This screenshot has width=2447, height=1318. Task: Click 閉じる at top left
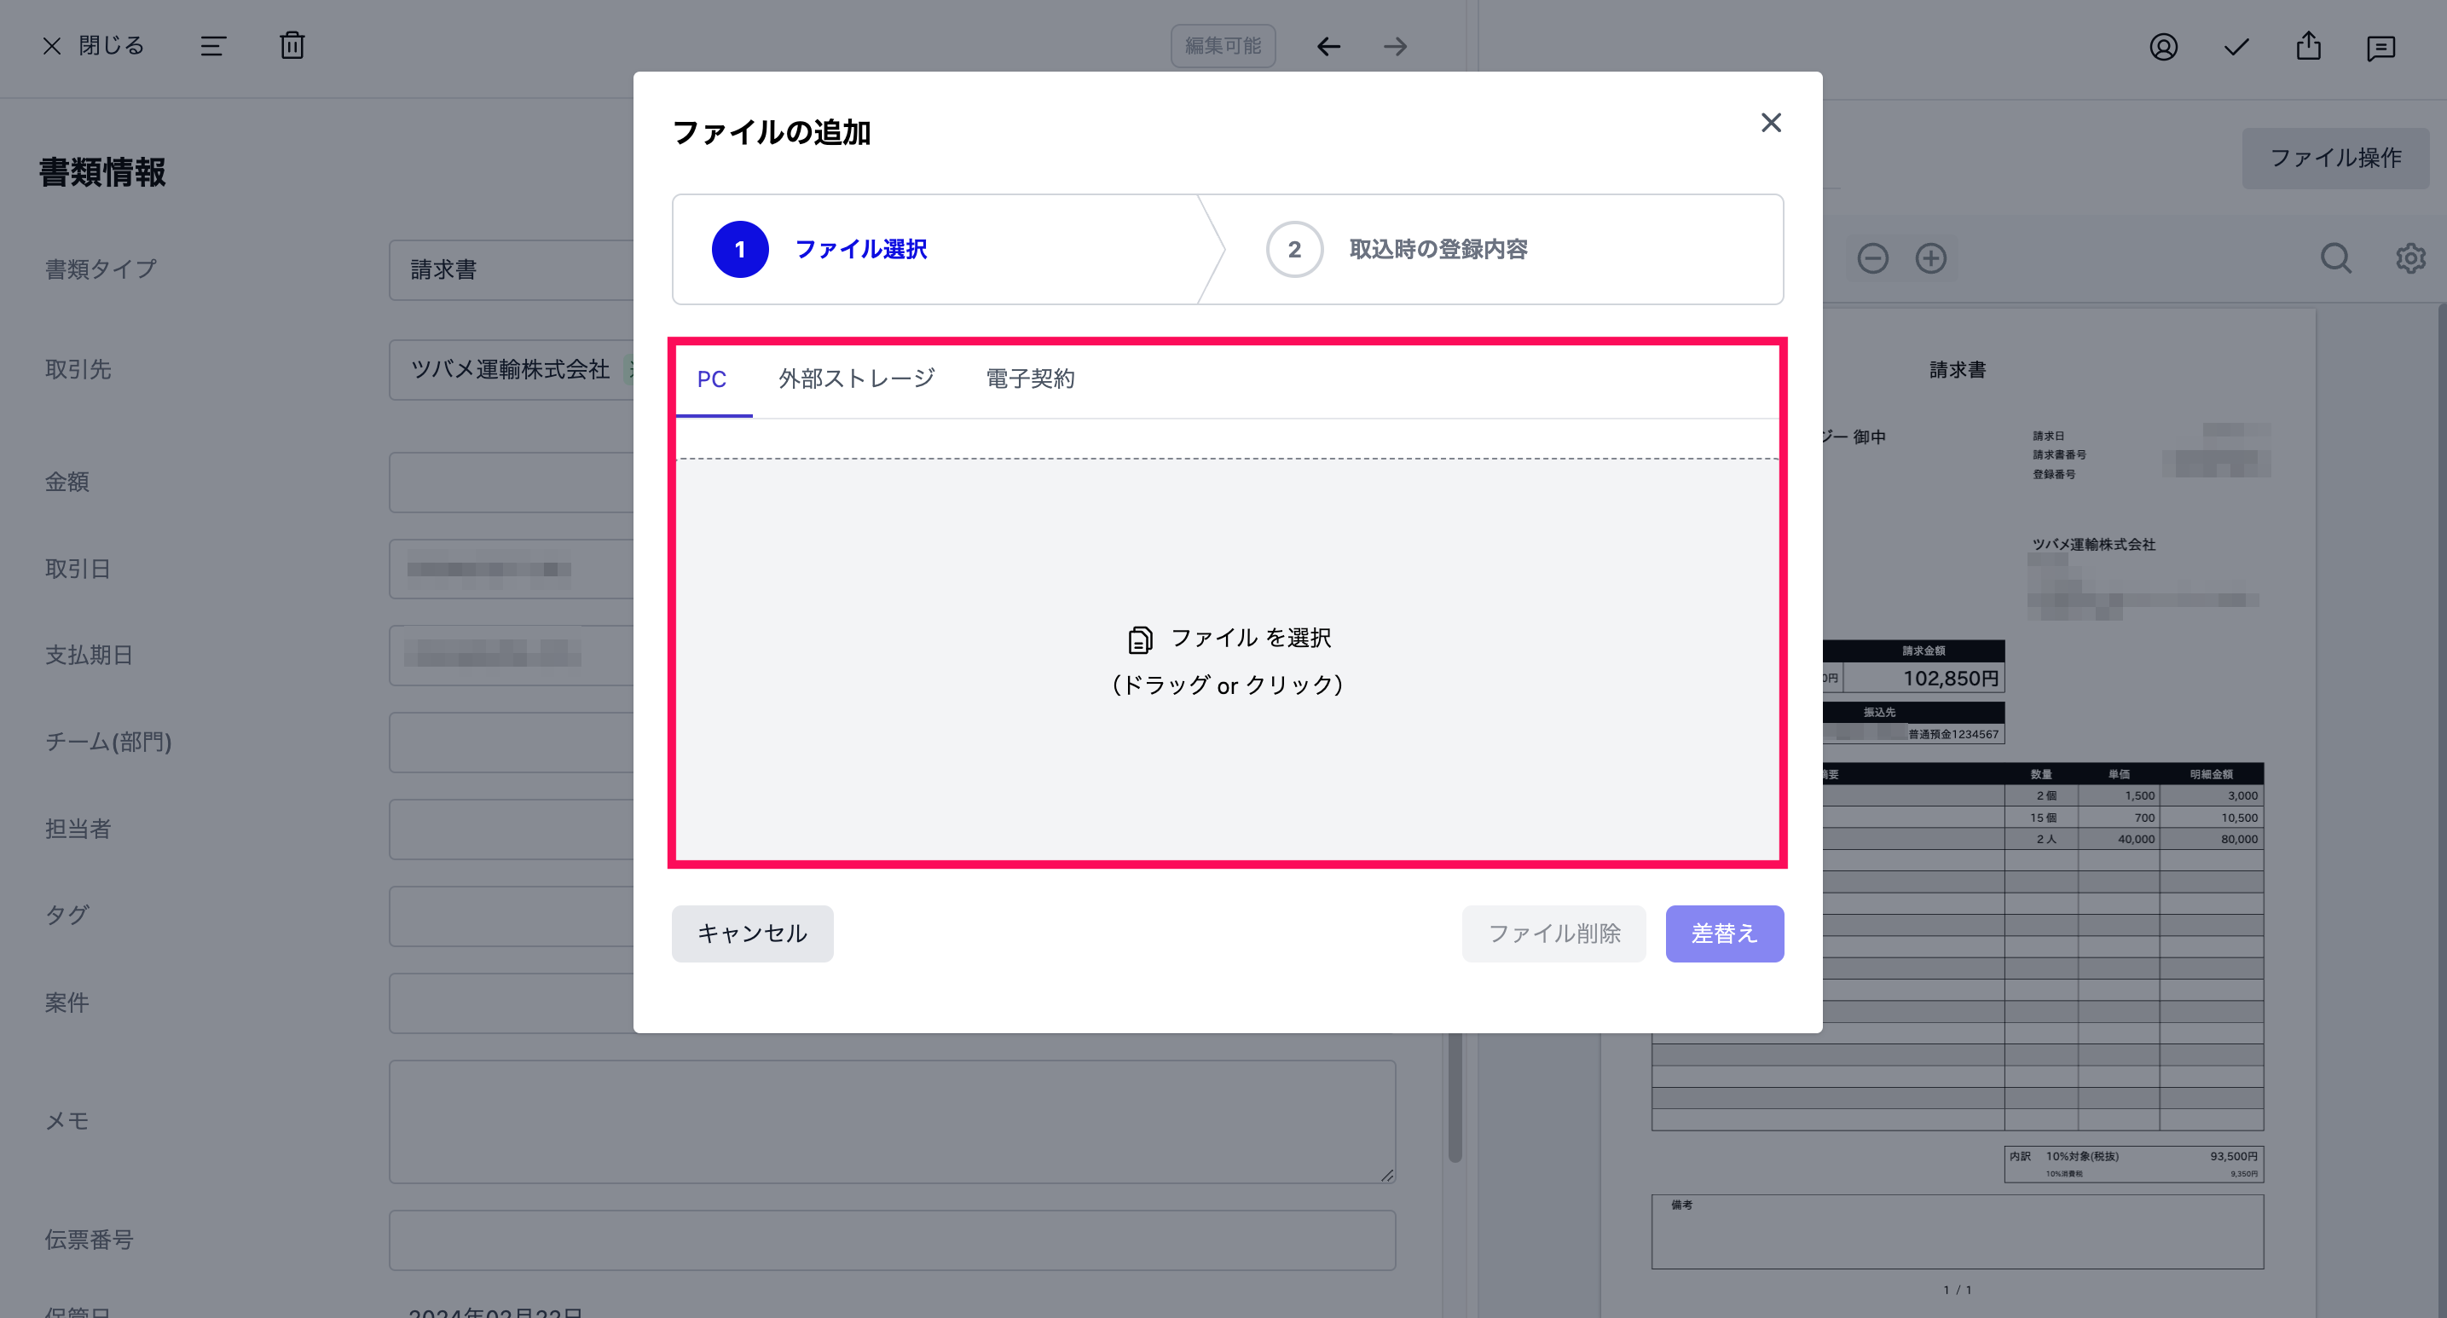(93, 45)
